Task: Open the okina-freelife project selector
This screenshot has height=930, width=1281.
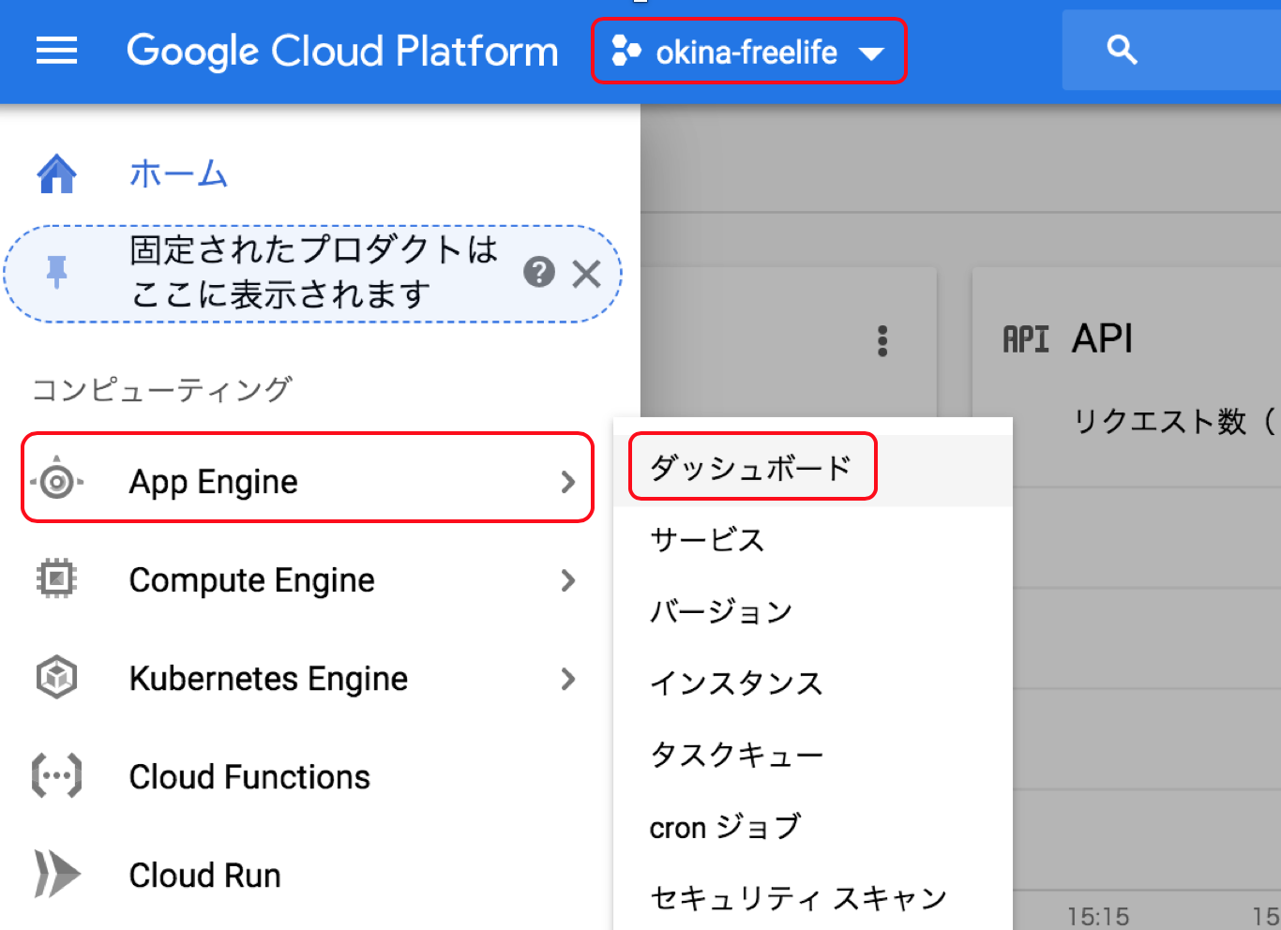Action: 748,51
